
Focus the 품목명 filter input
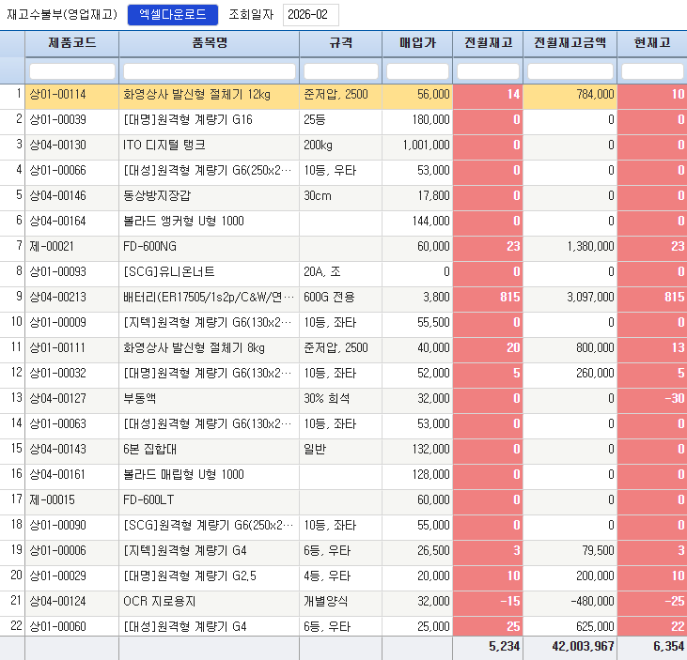pyautogui.click(x=210, y=71)
